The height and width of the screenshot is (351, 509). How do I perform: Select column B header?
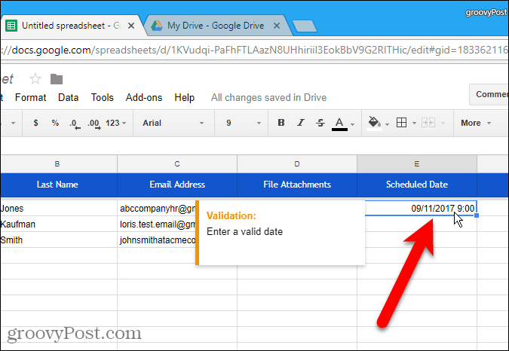click(x=59, y=164)
